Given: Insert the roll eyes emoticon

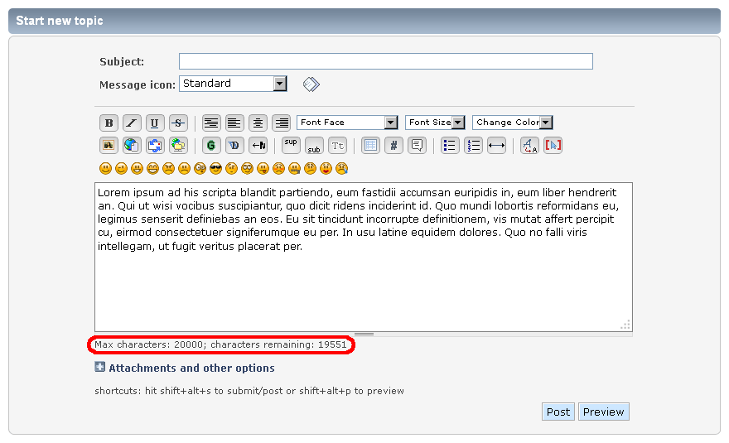Looking at the screenshot, I should tap(248, 168).
